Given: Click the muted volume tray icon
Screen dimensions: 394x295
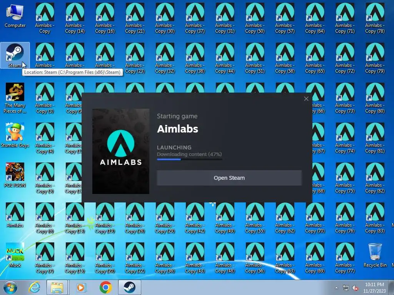Looking at the screenshot, I should click(x=355, y=288).
